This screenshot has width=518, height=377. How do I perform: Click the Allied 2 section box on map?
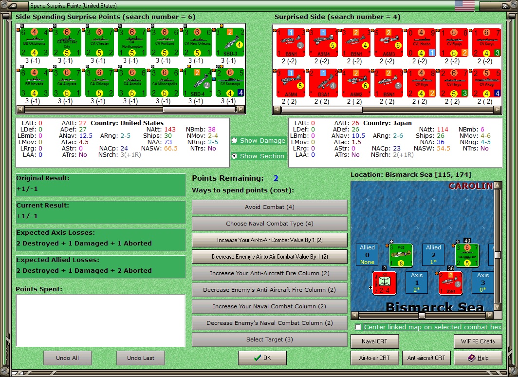click(x=433, y=255)
